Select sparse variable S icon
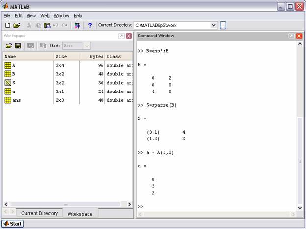The width and height of the screenshot is (306, 229). click(8, 83)
